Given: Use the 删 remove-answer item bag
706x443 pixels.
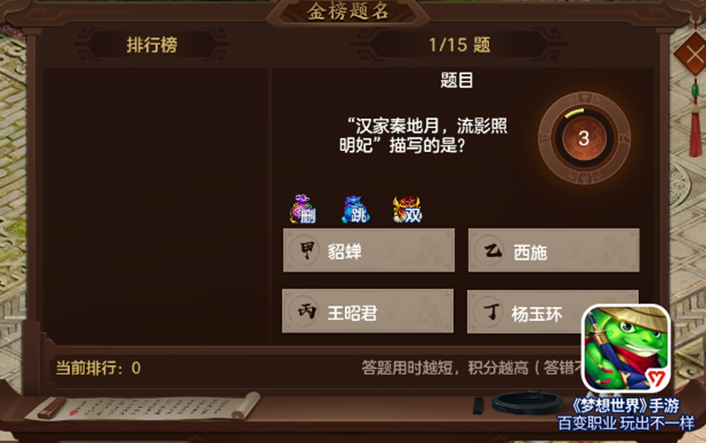Looking at the screenshot, I should coord(303,209).
